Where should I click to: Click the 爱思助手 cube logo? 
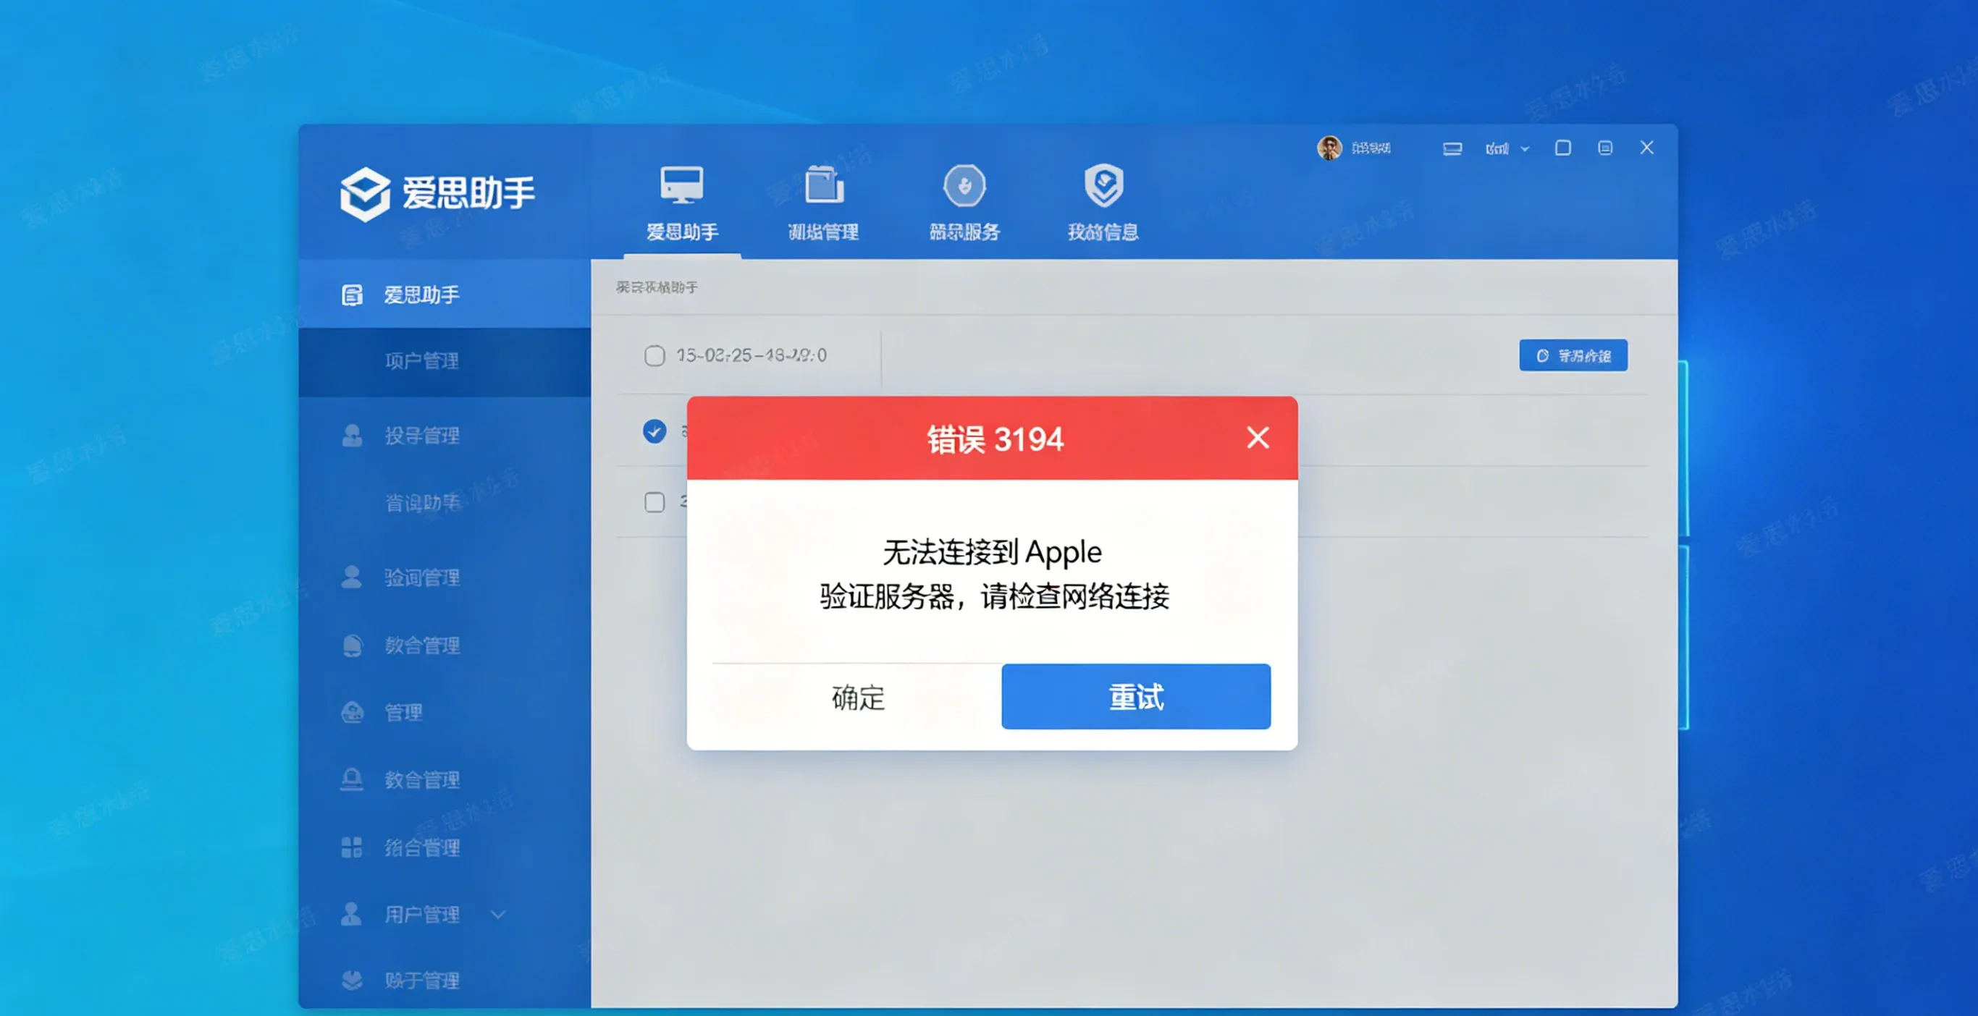coord(365,193)
